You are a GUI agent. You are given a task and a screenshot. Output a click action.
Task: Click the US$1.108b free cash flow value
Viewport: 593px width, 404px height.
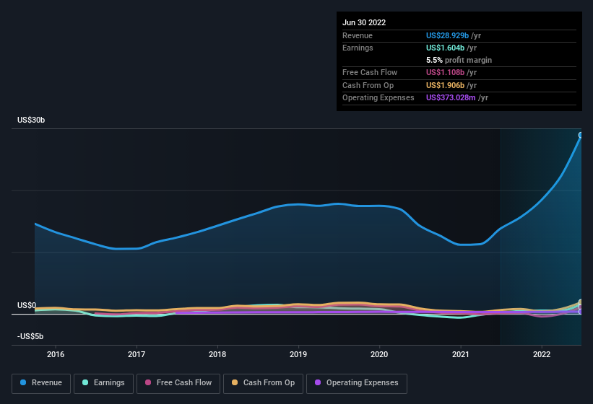(x=445, y=72)
